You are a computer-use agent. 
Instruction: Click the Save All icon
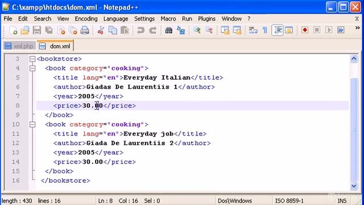[49, 30]
